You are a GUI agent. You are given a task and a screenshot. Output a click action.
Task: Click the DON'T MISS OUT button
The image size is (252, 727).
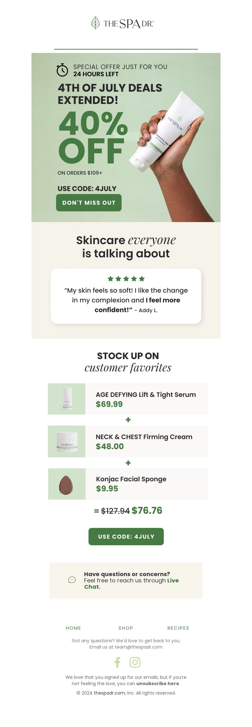pyautogui.click(x=89, y=203)
